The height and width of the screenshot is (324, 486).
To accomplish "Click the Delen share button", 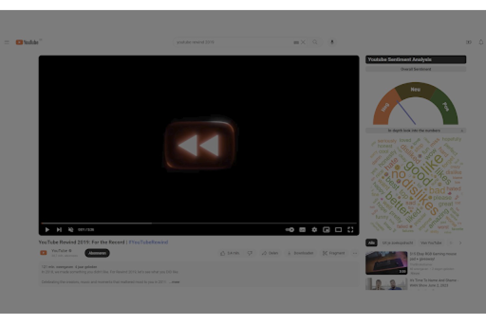I will pos(270,253).
